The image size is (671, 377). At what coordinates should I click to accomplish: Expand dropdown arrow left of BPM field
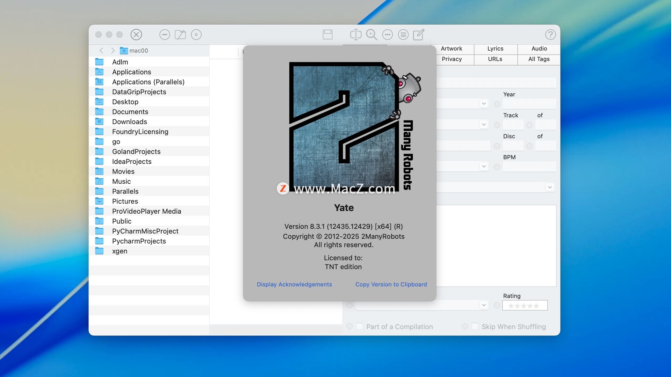484,167
